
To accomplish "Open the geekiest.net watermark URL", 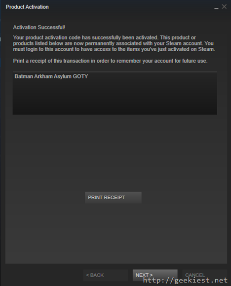I will click(186, 280).
